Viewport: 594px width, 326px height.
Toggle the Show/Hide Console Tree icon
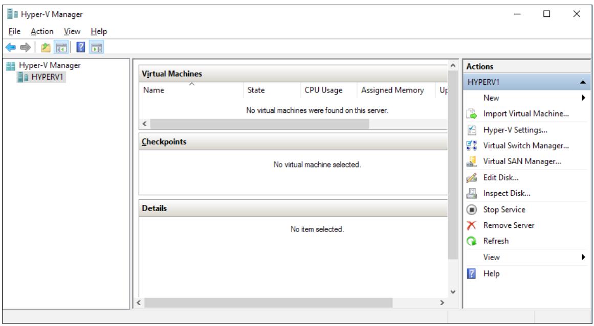coord(61,48)
